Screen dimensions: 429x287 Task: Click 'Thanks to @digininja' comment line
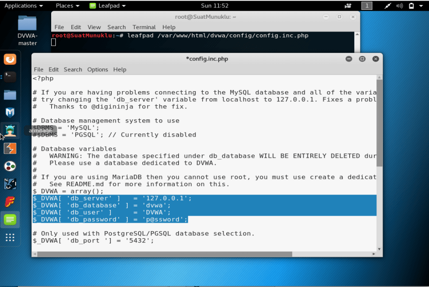pyautogui.click(x=110, y=107)
